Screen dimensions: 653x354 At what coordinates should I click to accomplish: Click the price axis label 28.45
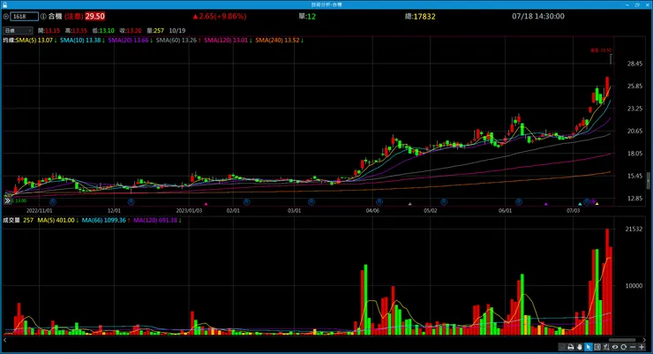point(634,64)
